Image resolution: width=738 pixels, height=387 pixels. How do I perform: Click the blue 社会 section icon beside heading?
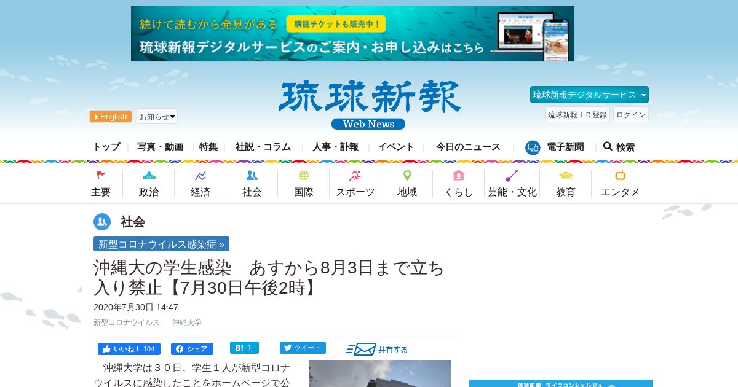tap(102, 222)
